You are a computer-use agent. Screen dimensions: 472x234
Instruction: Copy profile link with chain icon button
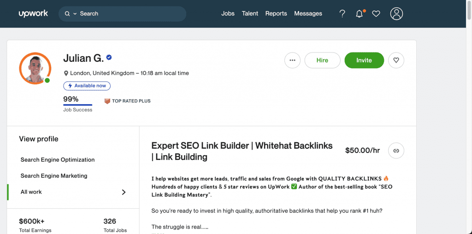click(x=396, y=150)
